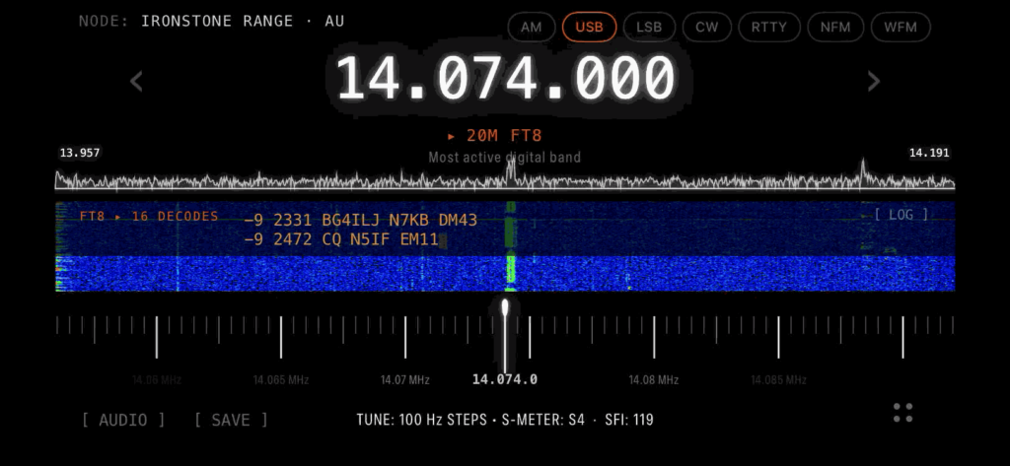This screenshot has height=466, width=1010.
Task: Click the 14.191 spectrum end label
Action: click(929, 153)
